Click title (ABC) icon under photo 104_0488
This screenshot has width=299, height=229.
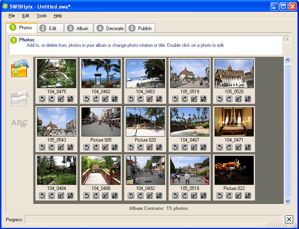coord(114,195)
